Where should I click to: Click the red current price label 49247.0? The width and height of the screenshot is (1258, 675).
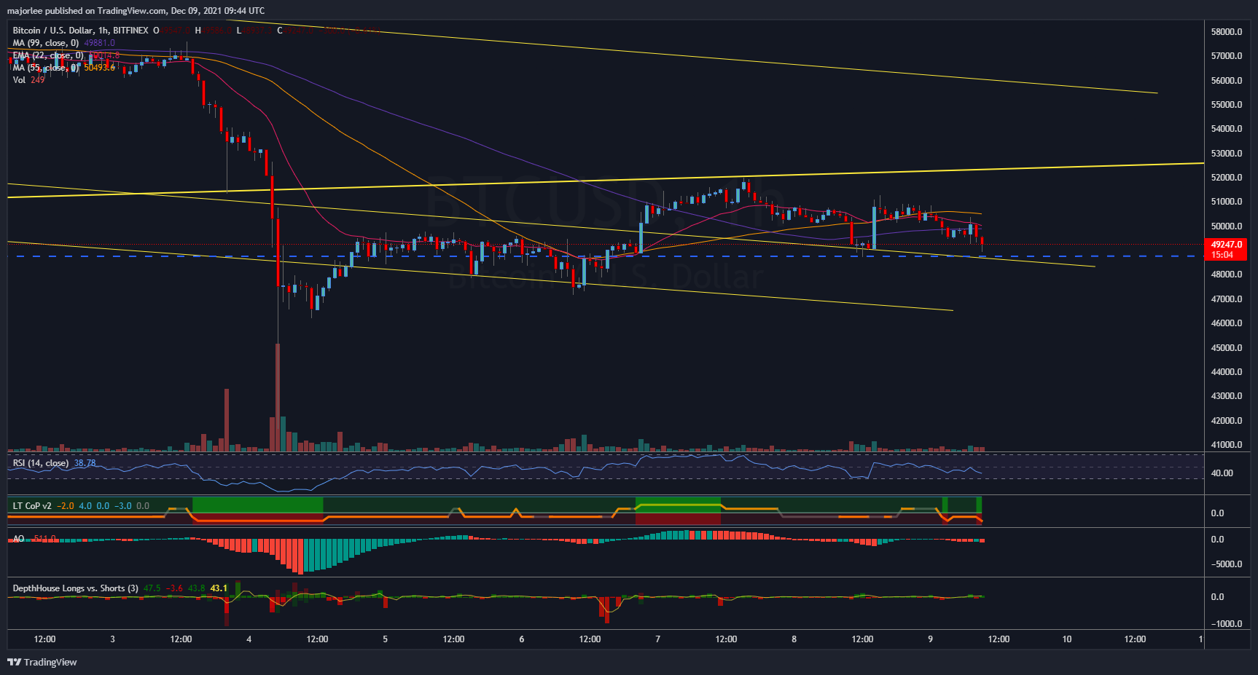1227,249
